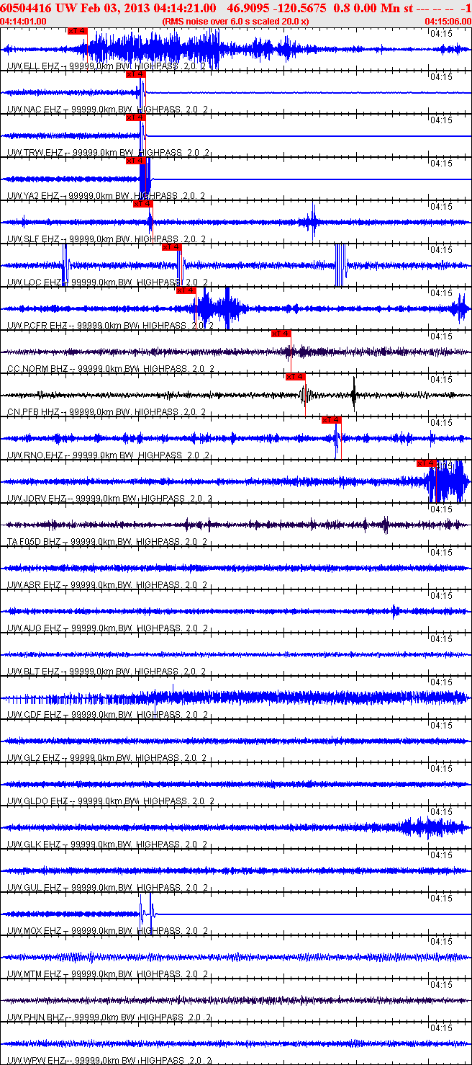Select the red pick flag on the UW.PCFR trace

coord(186,290)
